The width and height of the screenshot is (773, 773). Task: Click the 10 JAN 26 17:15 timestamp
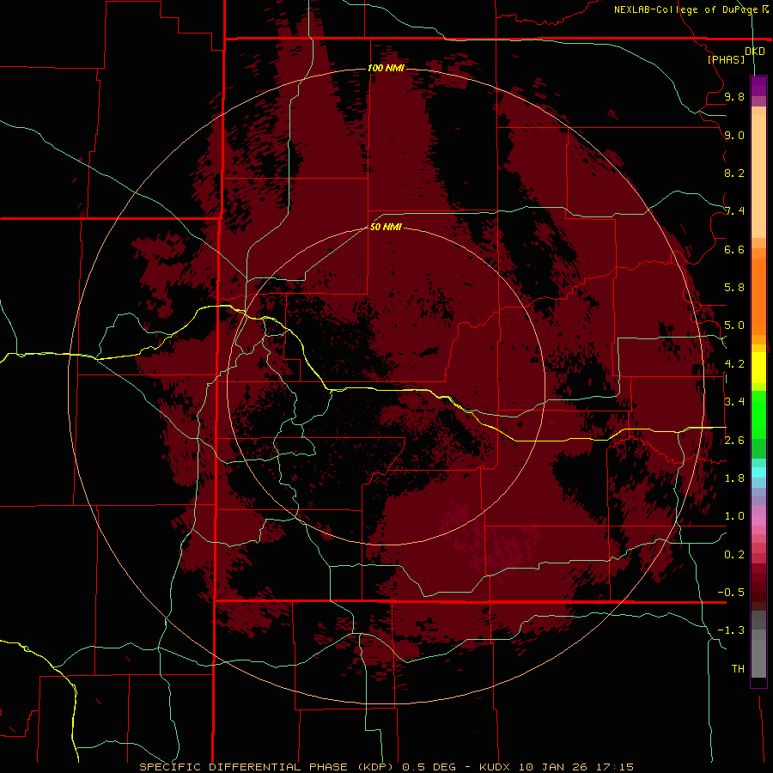point(575,767)
